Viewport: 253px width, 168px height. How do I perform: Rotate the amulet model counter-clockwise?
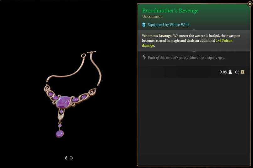click(71, 158)
